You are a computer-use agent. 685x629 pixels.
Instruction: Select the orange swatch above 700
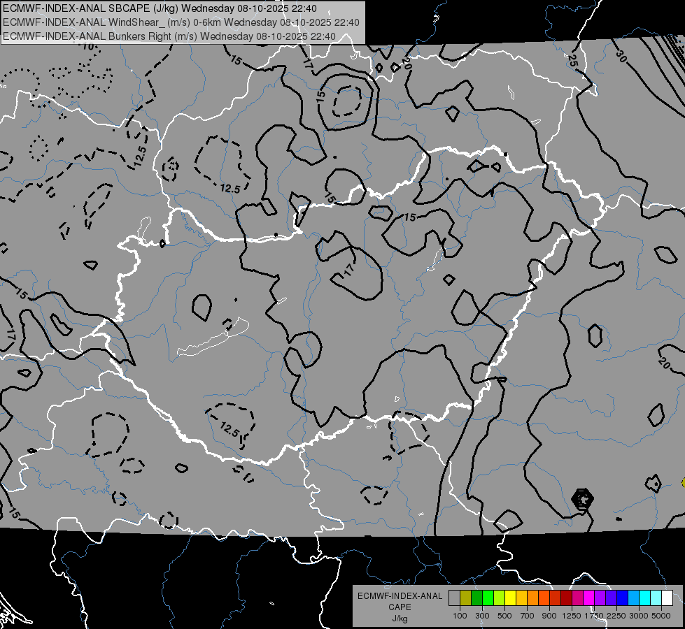[x=533, y=598]
